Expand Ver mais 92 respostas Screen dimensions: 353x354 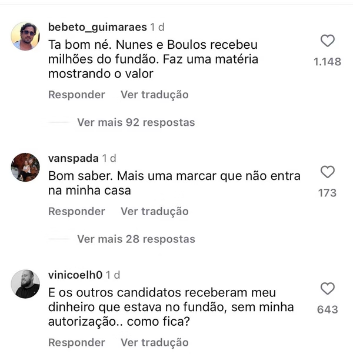[135, 122]
